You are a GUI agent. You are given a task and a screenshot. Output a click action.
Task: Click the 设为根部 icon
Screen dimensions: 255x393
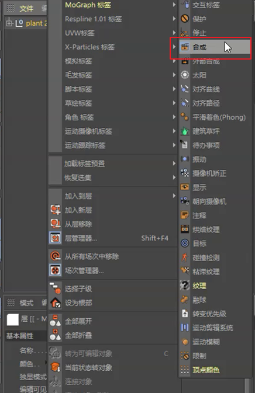pos(55,302)
